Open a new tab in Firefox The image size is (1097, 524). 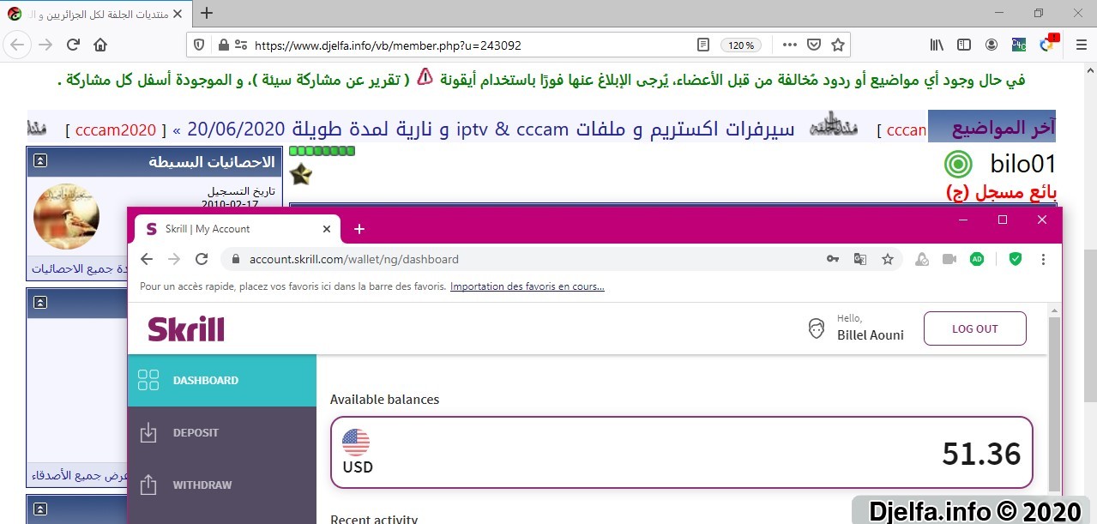tap(206, 13)
